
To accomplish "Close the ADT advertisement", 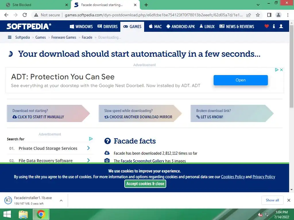I will click(281, 70).
